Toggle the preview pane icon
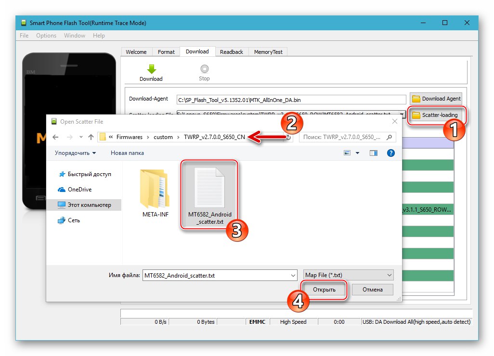Screen dimensions: 494x356 coord(373,153)
